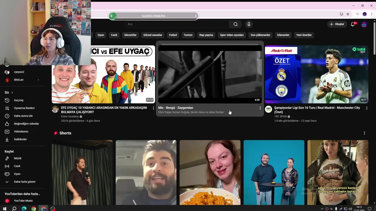This screenshot has width=376, height=211.
Task: Play the Real Madrid - Manchester City thumbnail
Action: pyautogui.click(x=316, y=74)
